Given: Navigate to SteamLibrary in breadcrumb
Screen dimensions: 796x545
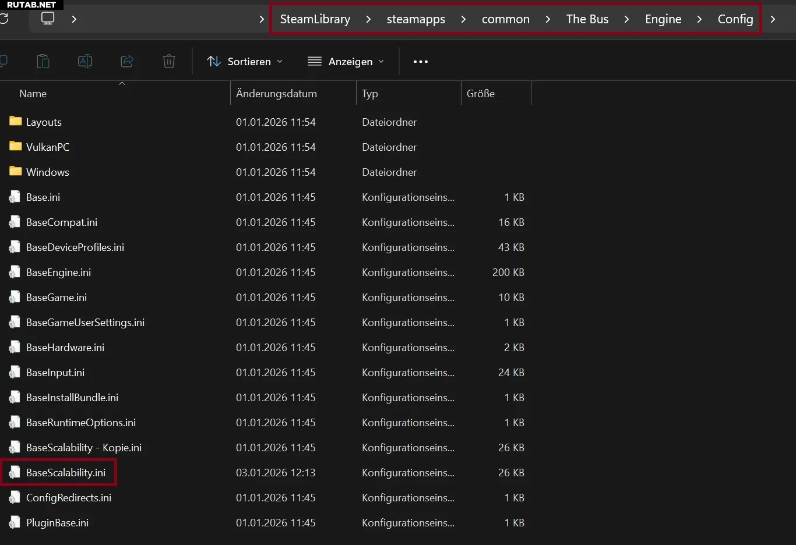Looking at the screenshot, I should click(x=315, y=19).
